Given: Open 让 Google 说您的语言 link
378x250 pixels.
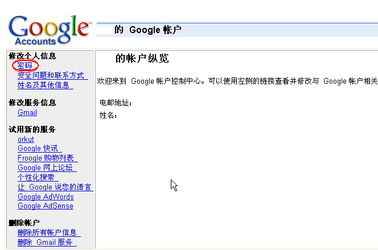Looking at the screenshot, I should (x=55, y=187).
